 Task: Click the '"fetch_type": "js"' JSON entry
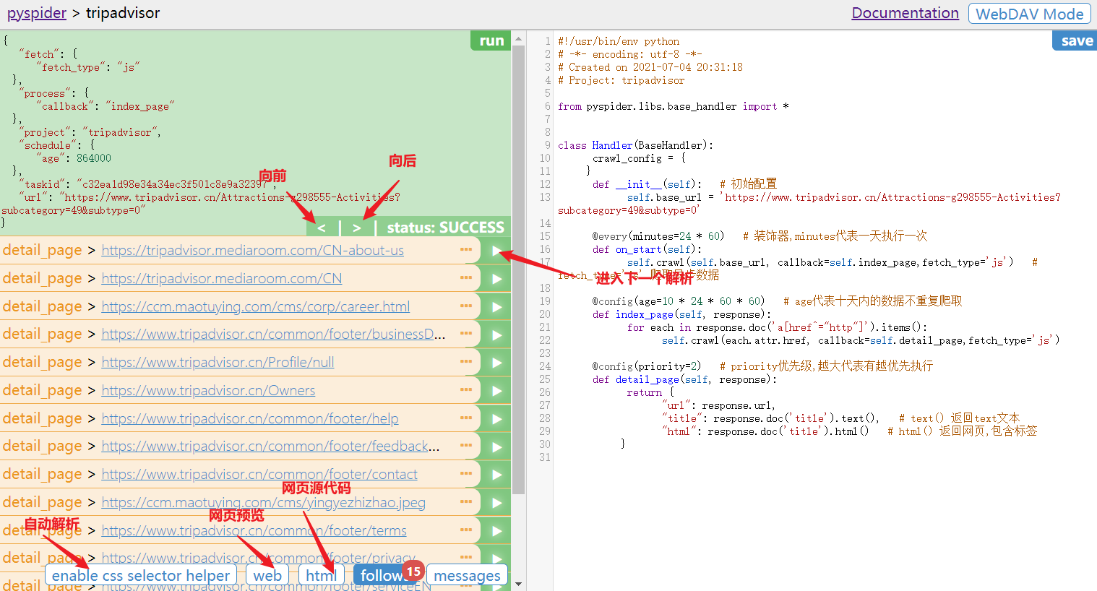[88, 67]
